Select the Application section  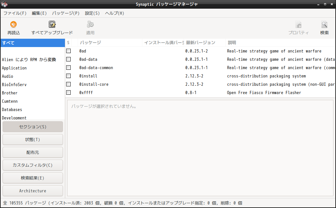pos(33,68)
